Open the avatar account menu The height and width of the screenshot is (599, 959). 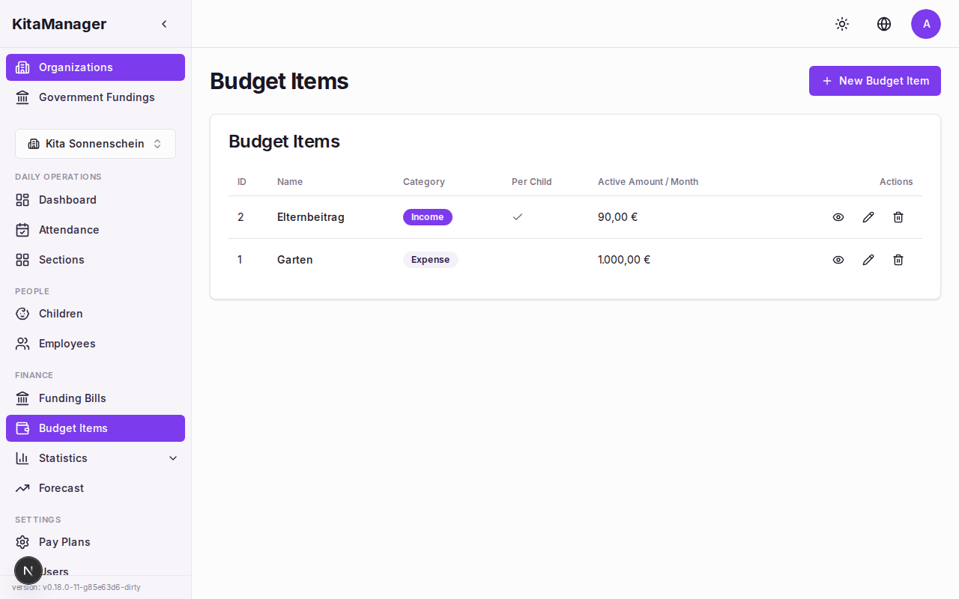pyautogui.click(x=926, y=24)
